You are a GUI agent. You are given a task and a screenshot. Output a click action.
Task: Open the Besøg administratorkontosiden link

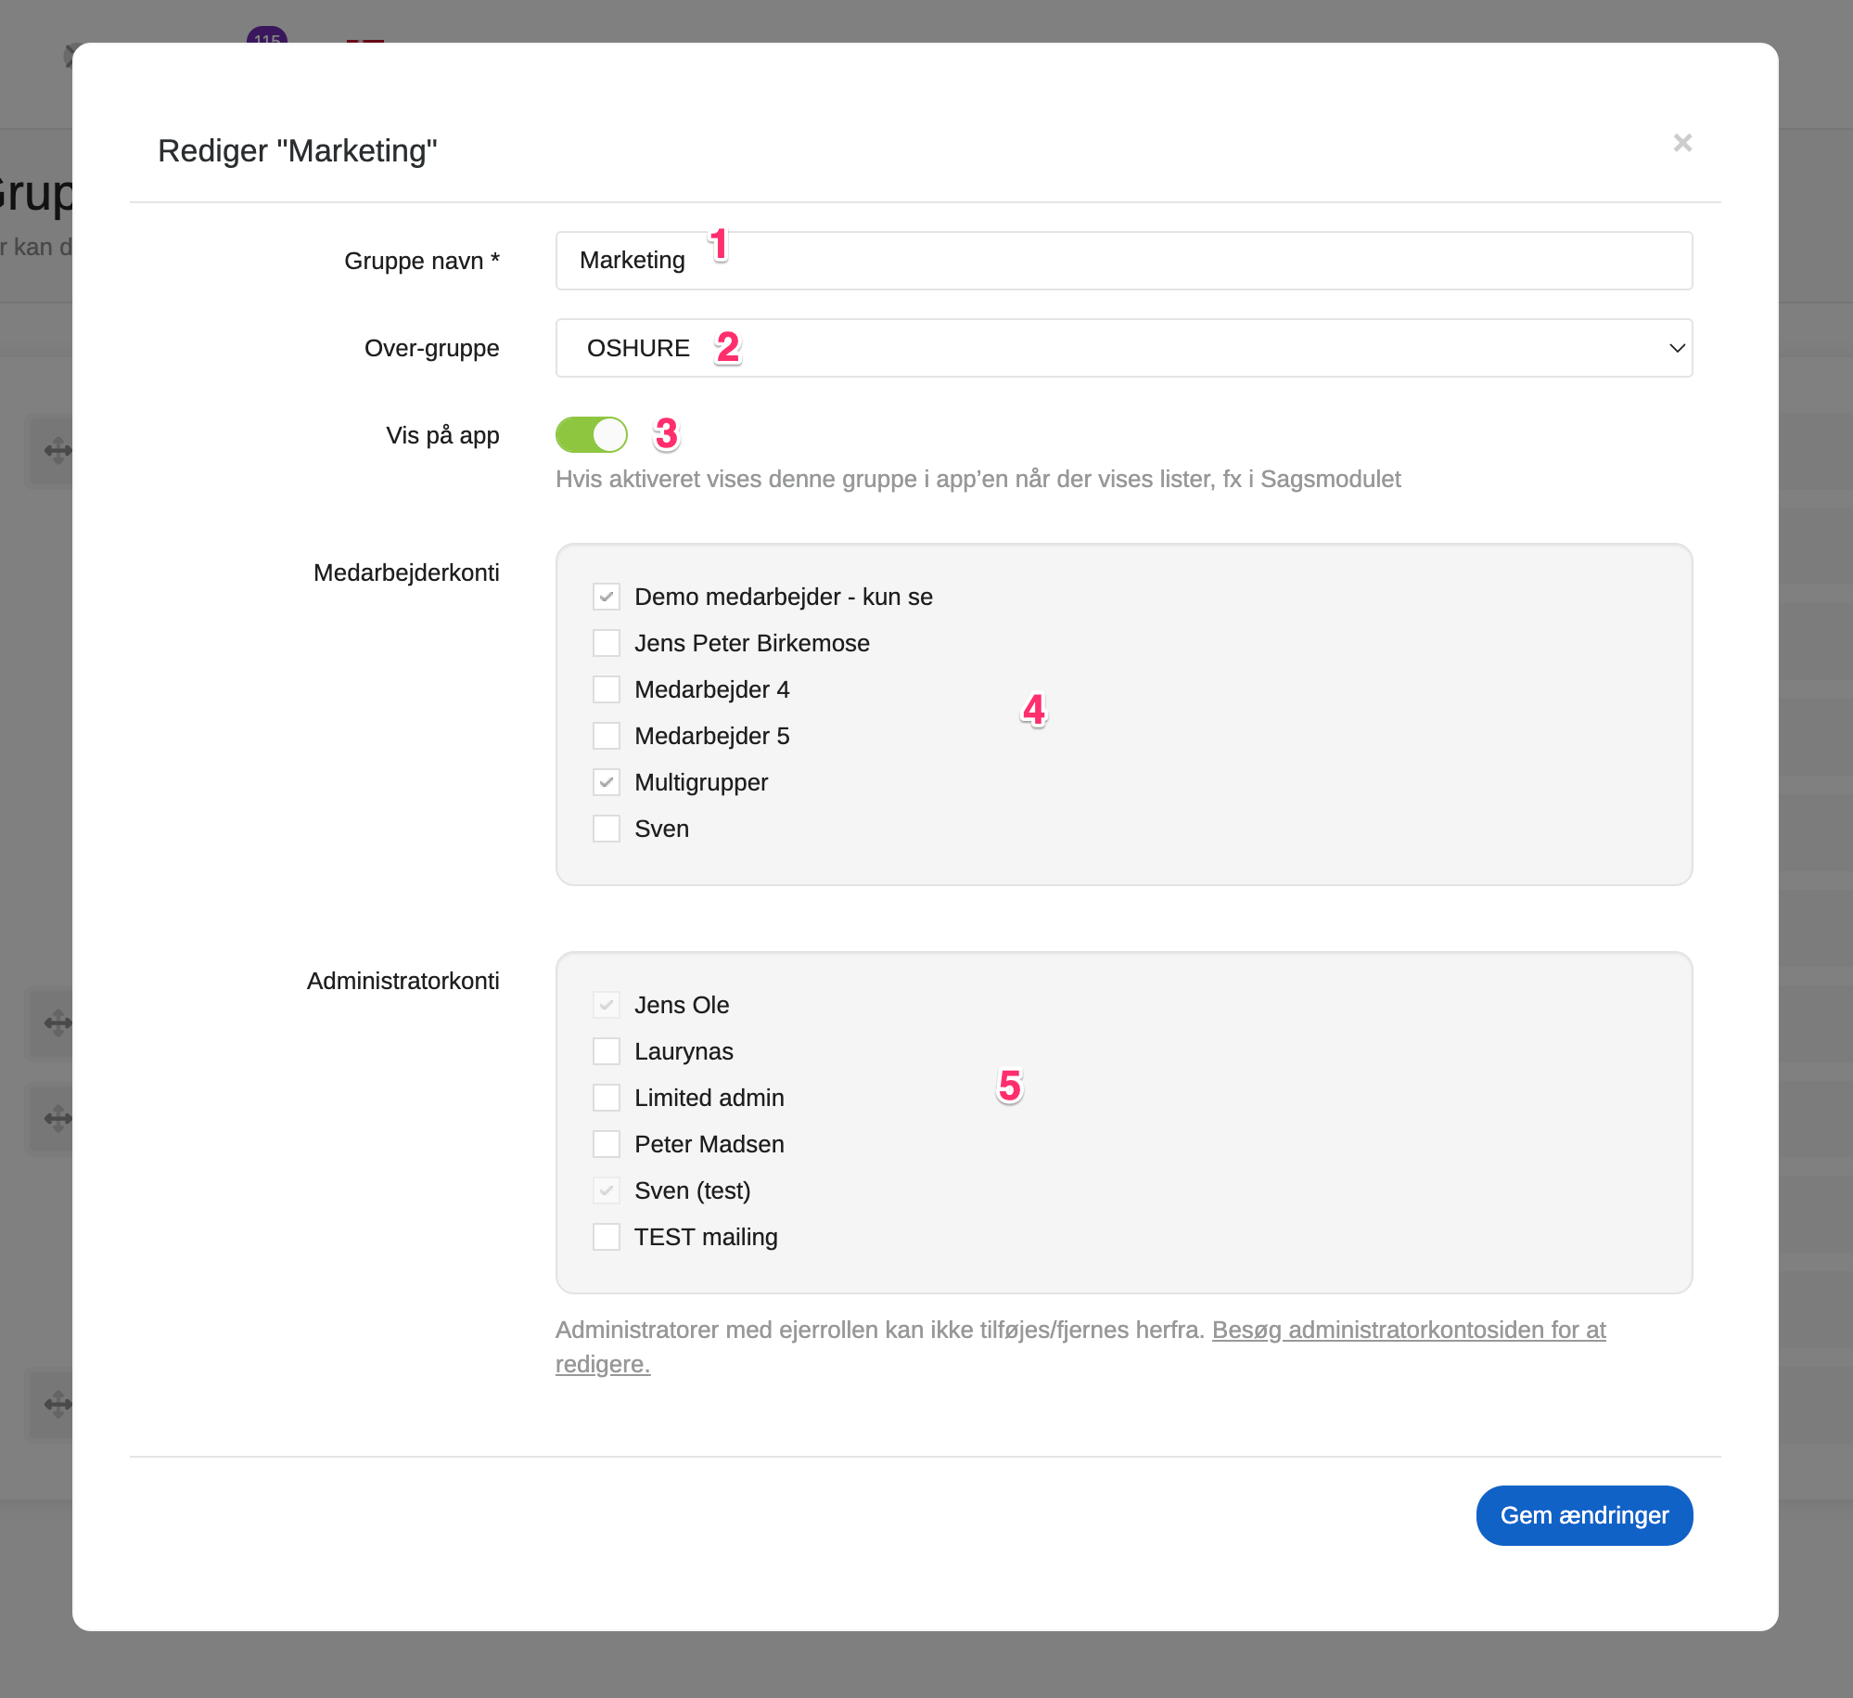pos(1408,1330)
